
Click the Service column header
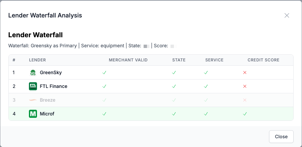click(214, 60)
